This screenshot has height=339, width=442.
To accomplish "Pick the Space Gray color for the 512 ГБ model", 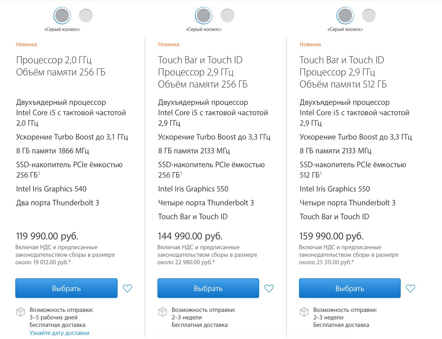I will coord(345,15).
